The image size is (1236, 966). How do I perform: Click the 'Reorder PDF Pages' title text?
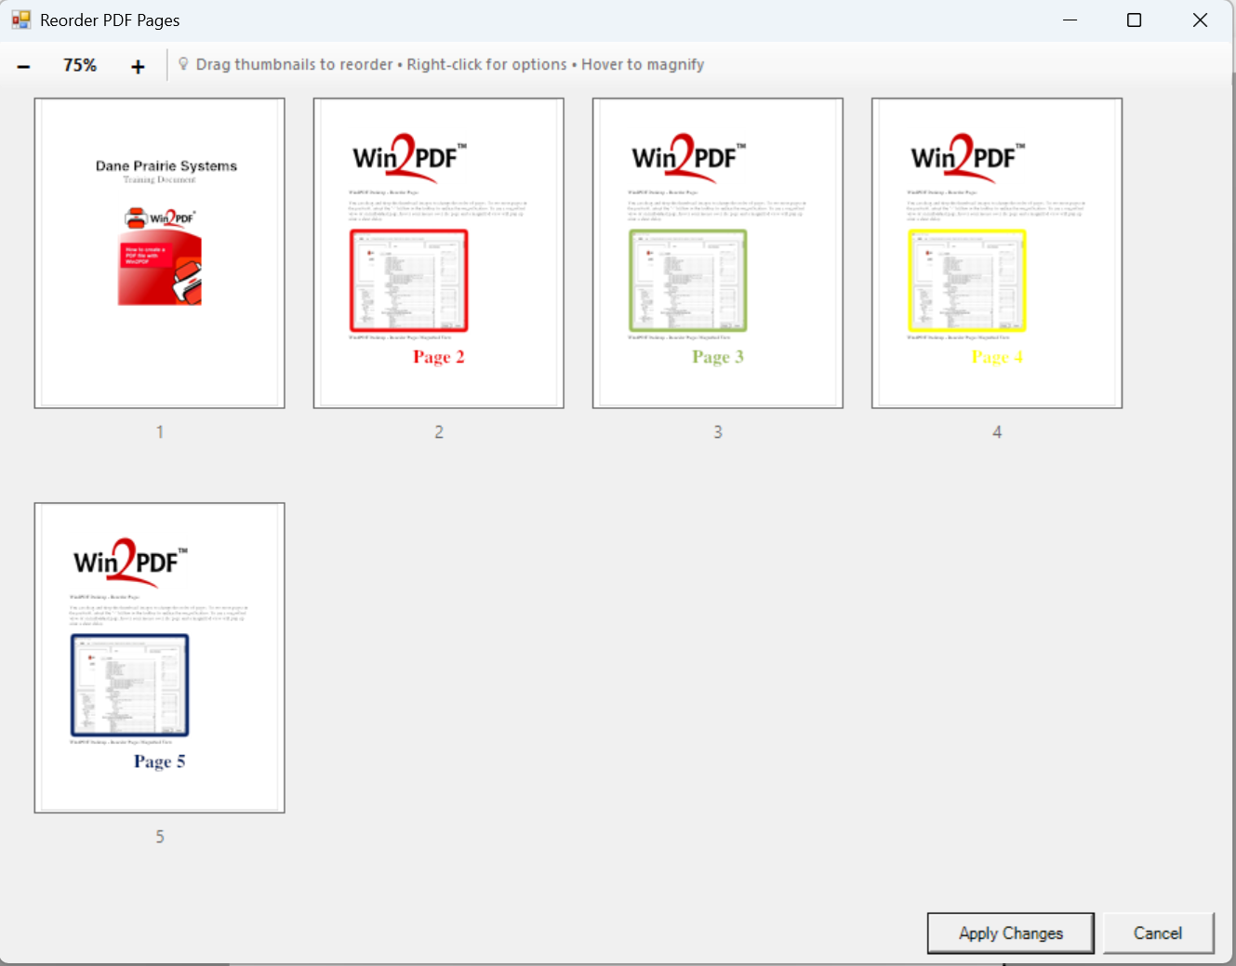(x=110, y=20)
